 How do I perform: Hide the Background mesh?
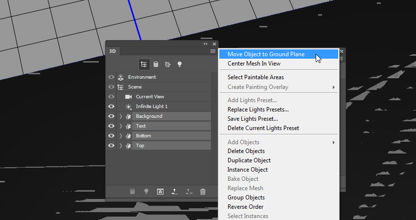pyautogui.click(x=111, y=116)
